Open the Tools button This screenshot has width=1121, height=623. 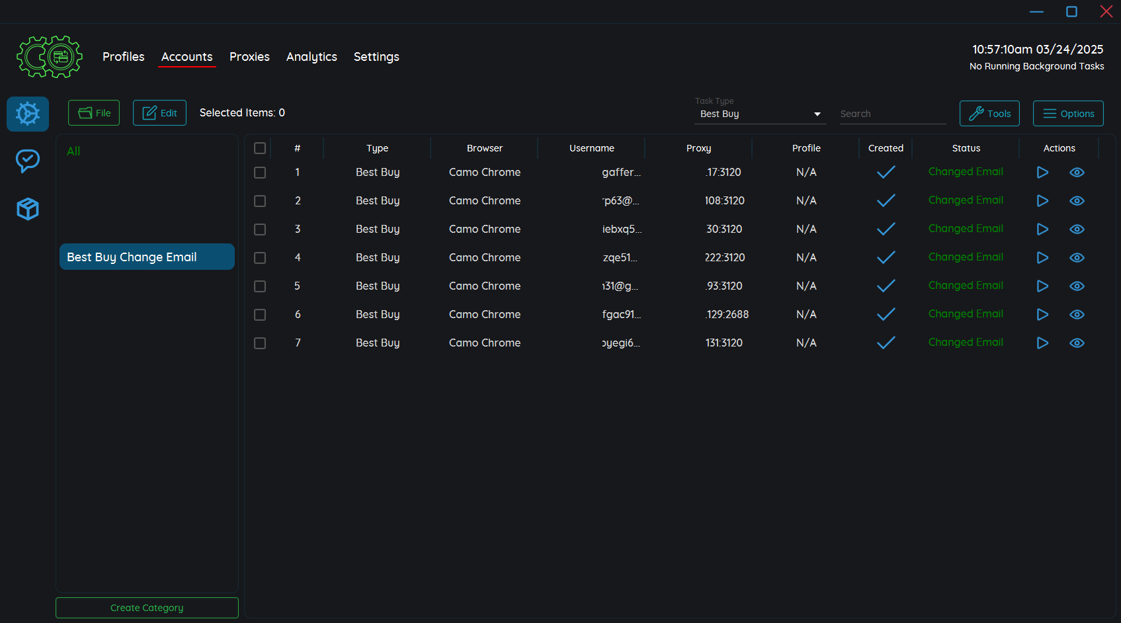pyautogui.click(x=989, y=113)
